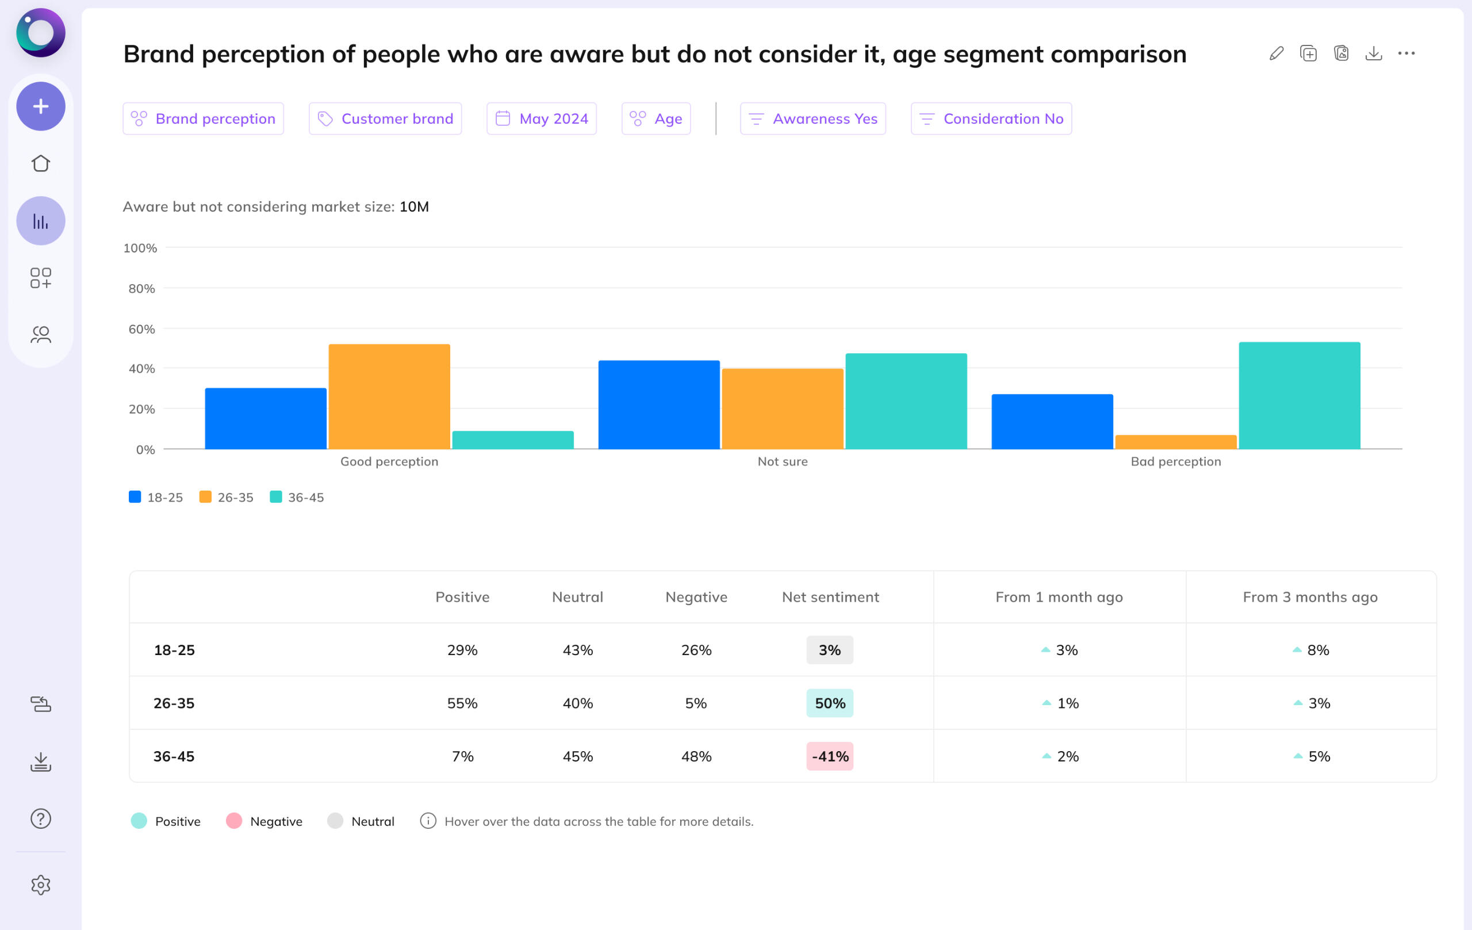The width and height of the screenshot is (1472, 930).
Task: Click the -41% net sentiment badge
Action: coord(830,756)
